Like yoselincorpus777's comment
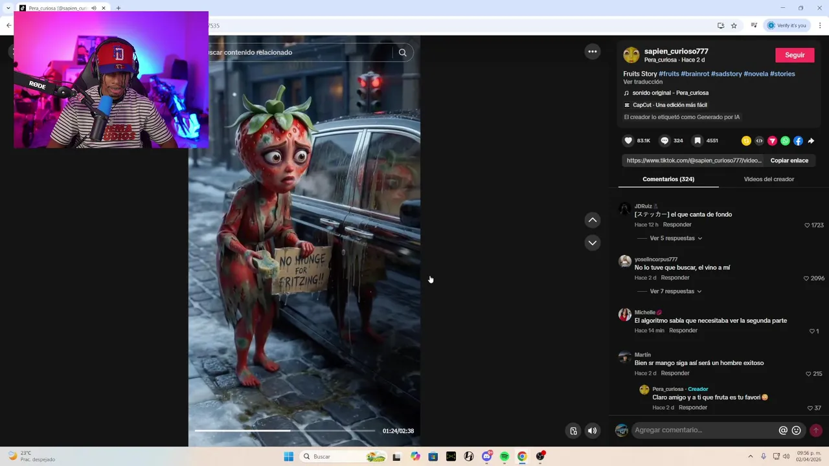 806,278
